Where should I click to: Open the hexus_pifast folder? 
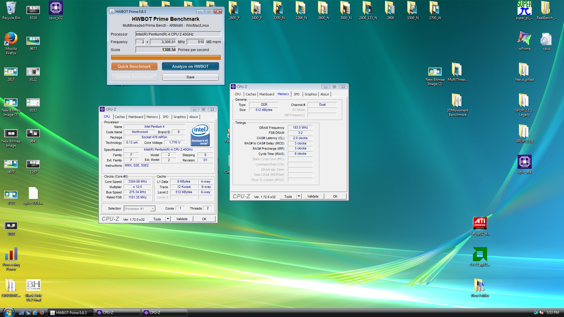click(x=524, y=72)
